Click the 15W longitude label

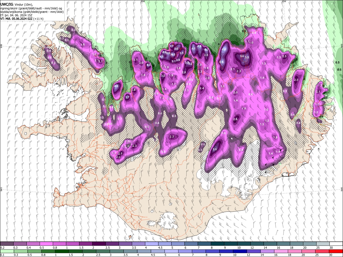point(284,1)
